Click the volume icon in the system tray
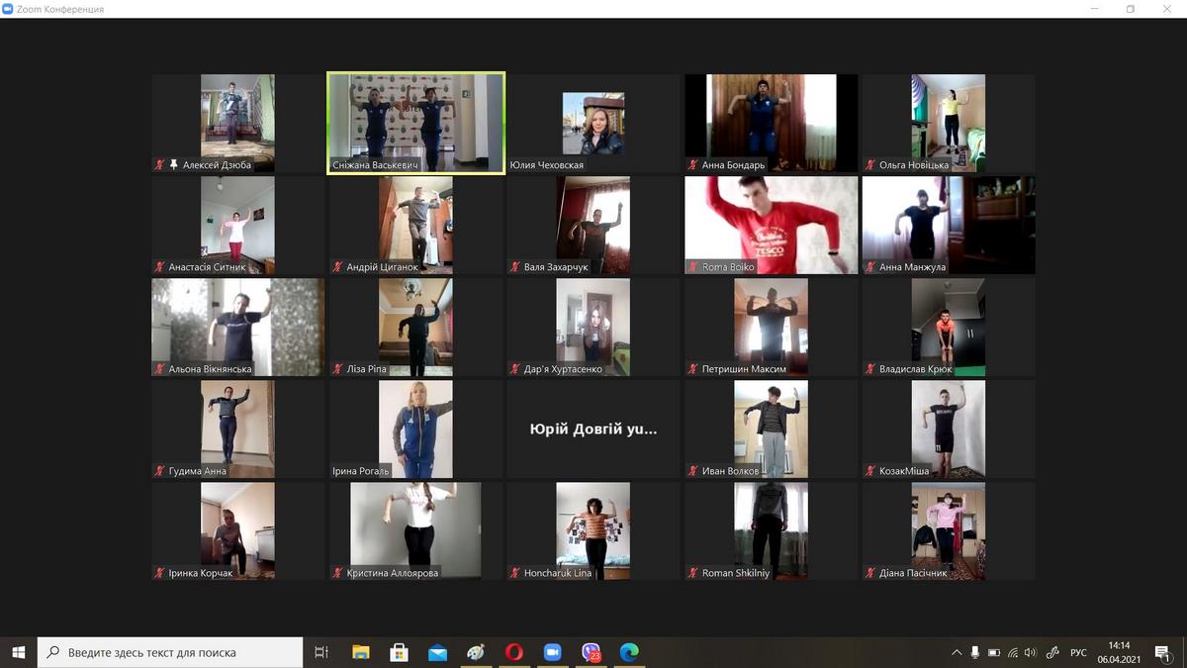This screenshot has width=1187, height=668. (x=1030, y=652)
